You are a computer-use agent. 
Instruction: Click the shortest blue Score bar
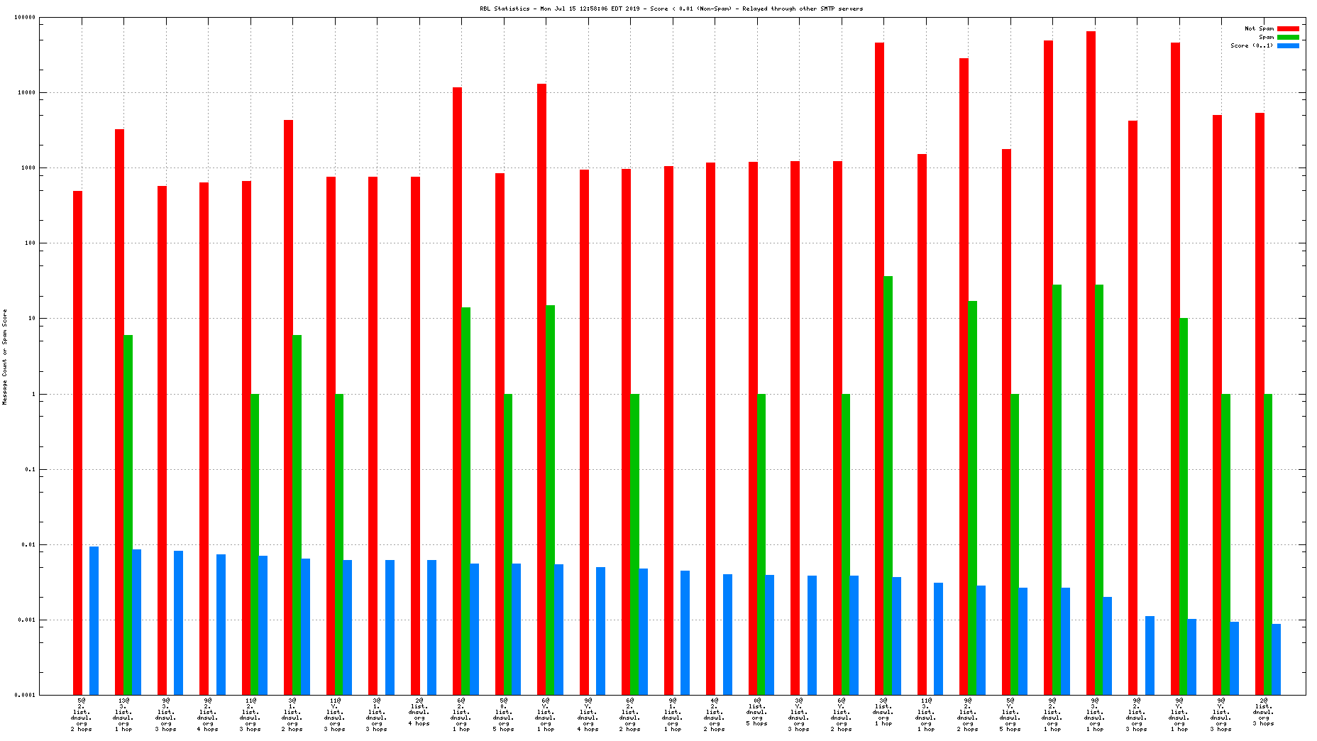click(1276, 659)
